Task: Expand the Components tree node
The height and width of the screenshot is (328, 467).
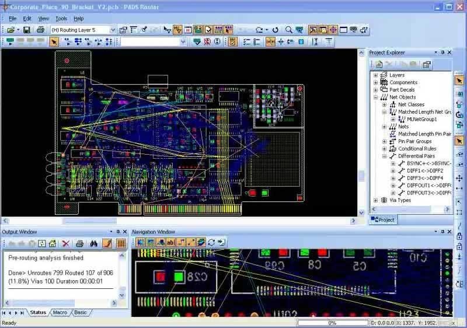Action: click(x=375, y=82)
